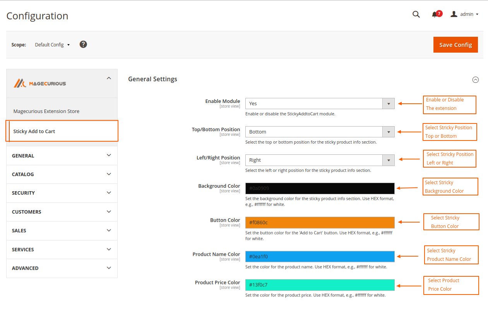The height and width of the screenshot is (310, 488).
Task: Open the Top/Bottom Position dropdown
Action: click(x=388, y=132)
